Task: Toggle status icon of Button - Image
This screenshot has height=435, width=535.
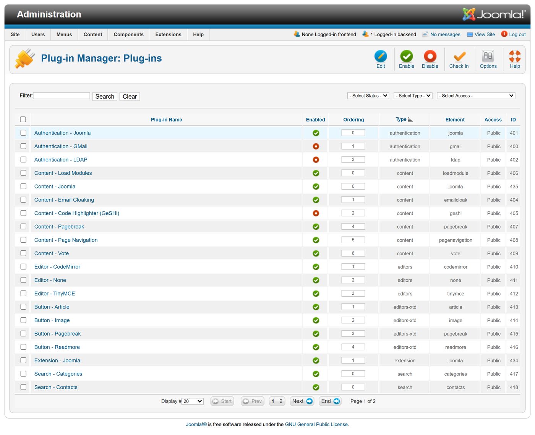Action: (316, 320)
